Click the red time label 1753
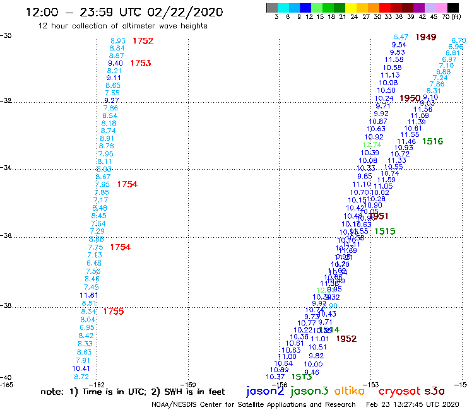 (141, 63)
